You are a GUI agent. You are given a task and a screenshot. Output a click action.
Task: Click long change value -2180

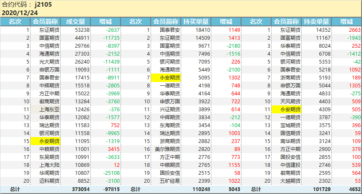tap(234, 46)
